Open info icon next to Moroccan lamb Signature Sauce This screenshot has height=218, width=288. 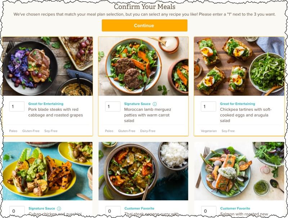click(x=155, y=104)
